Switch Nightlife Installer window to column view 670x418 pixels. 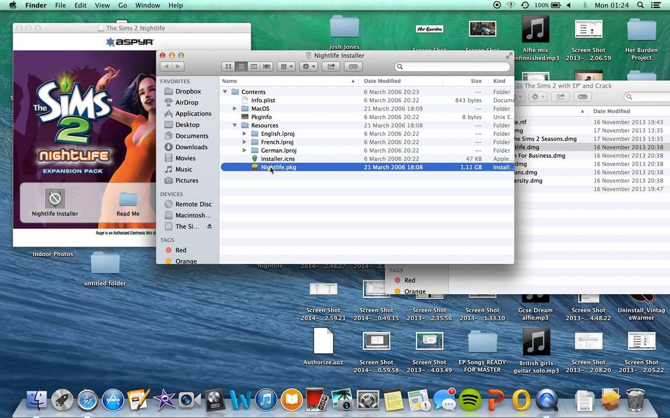click(x=254, y=67)
